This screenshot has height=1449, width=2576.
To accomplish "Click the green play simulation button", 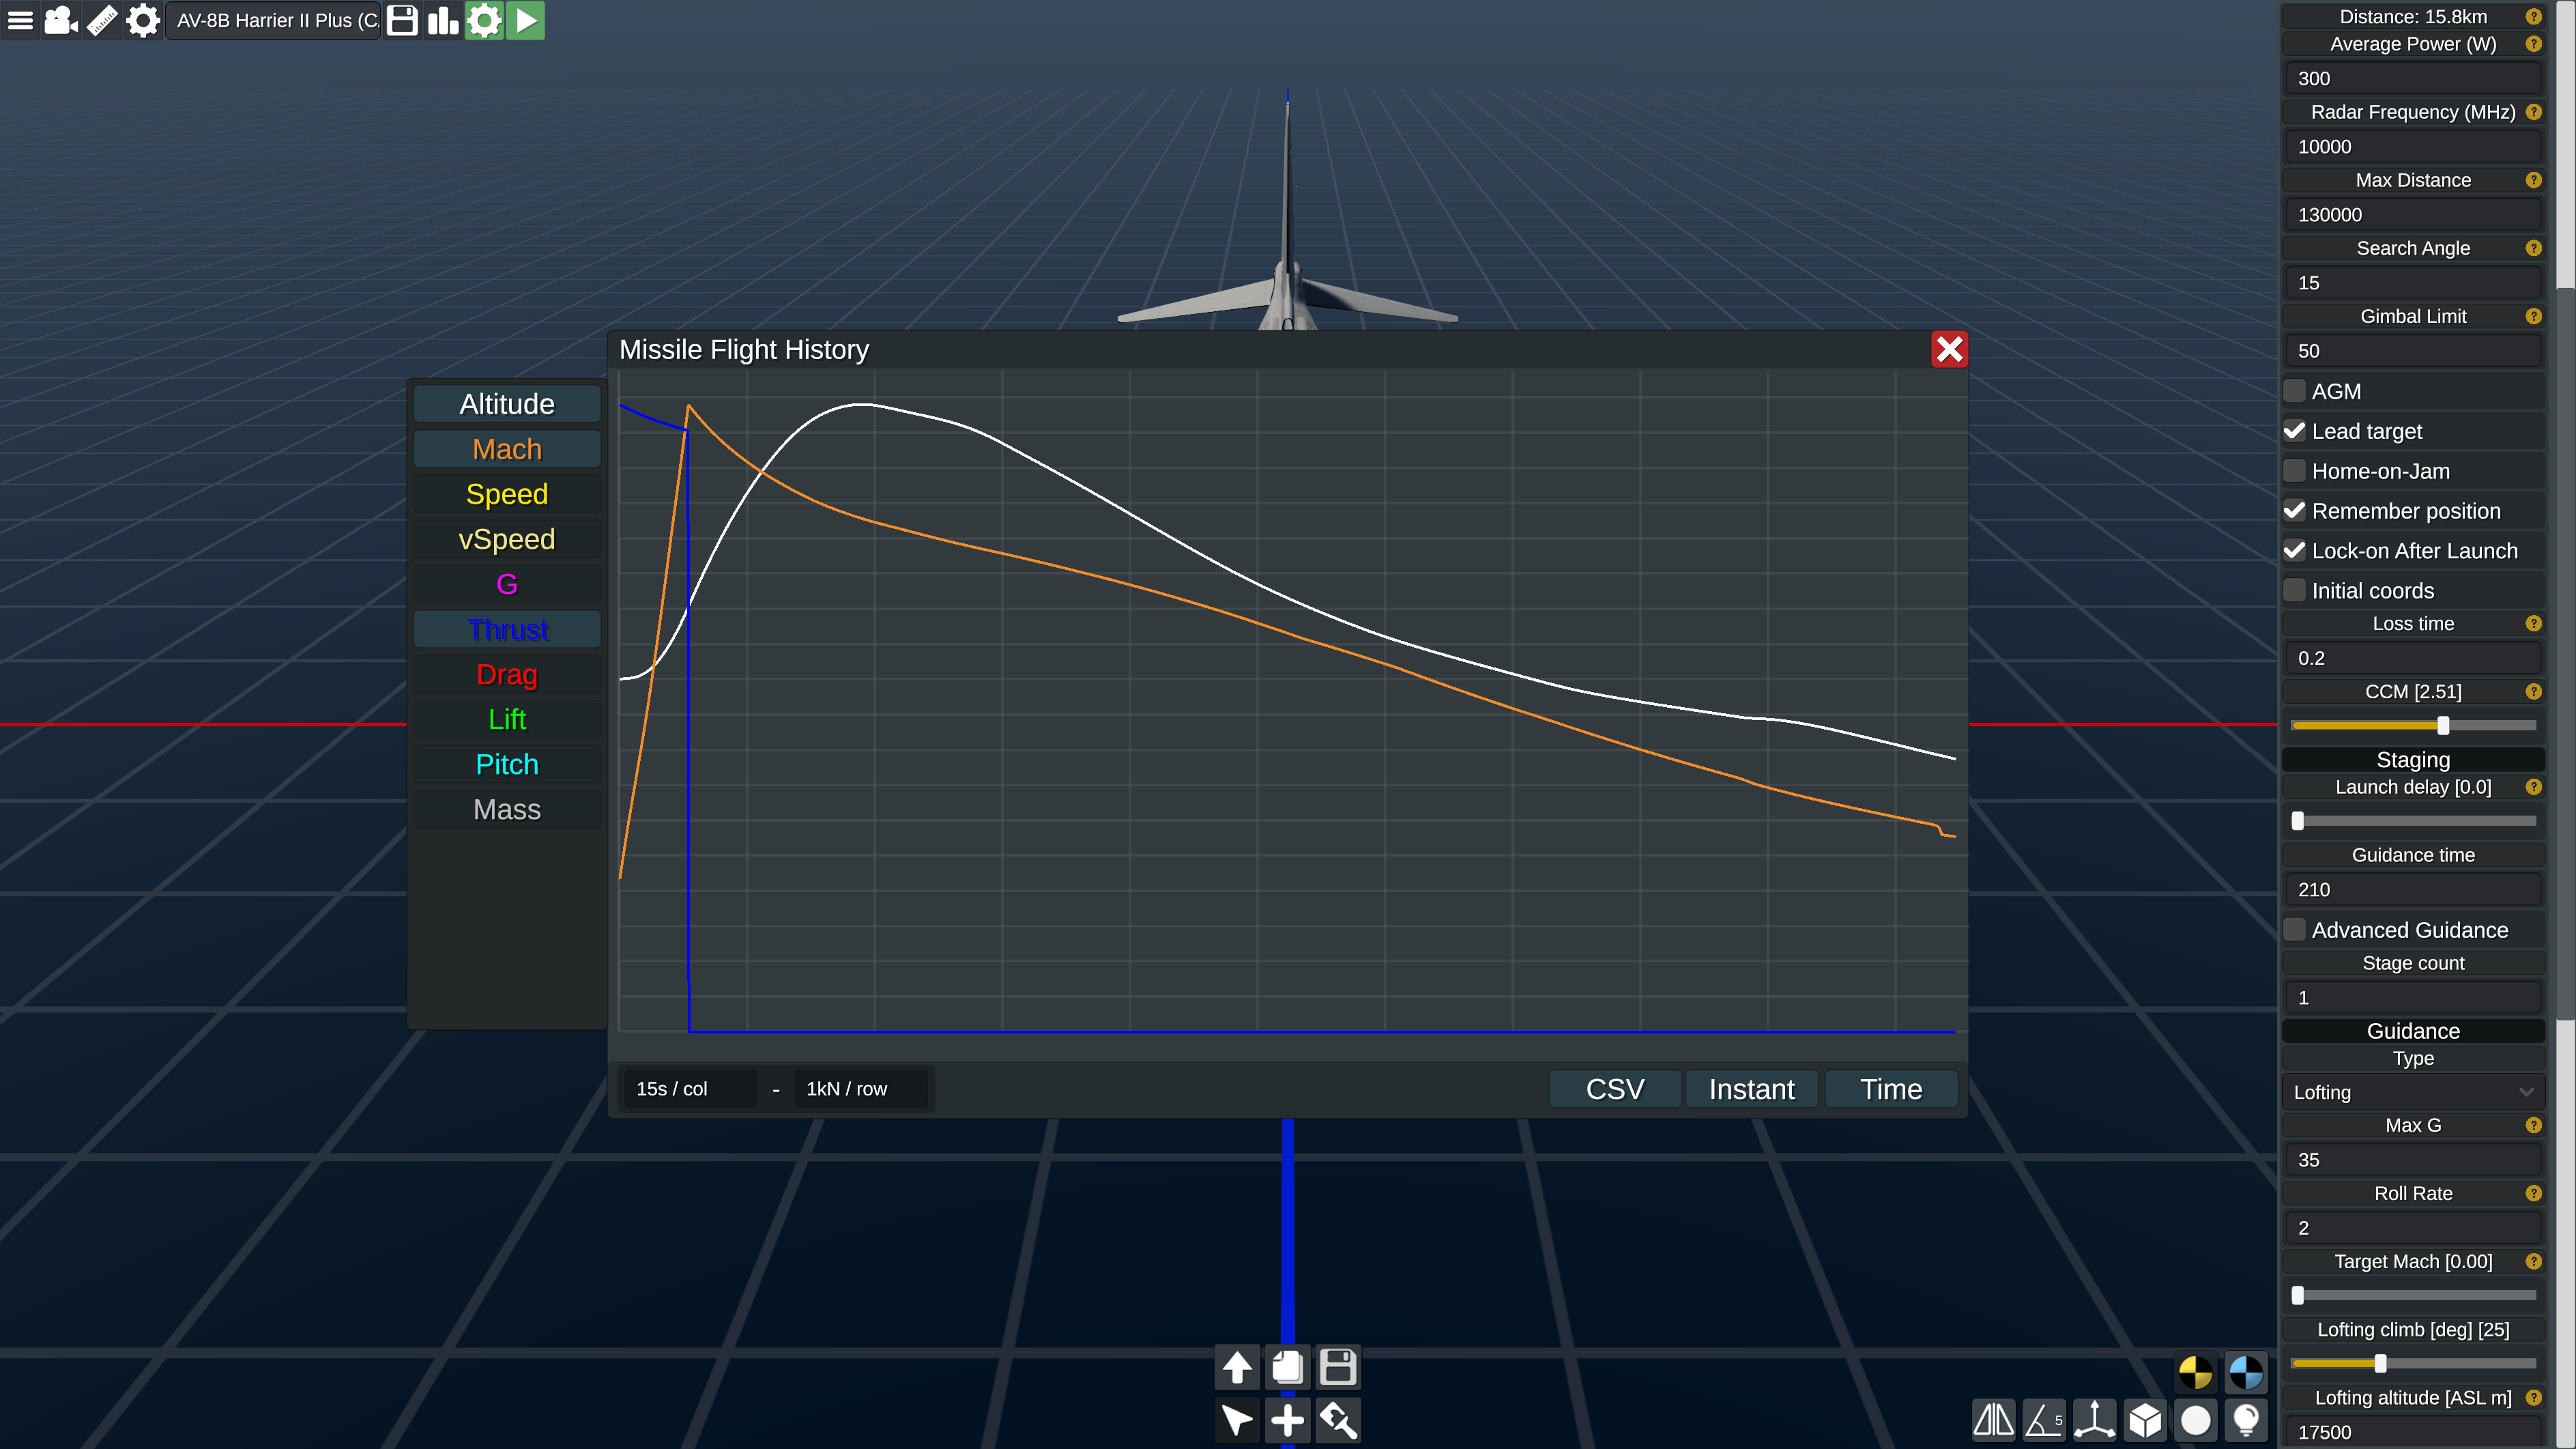I will point(526,20).
